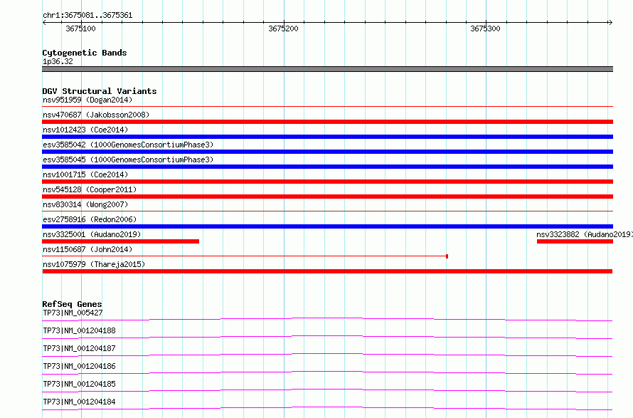633x418 pixels.
Task: Select the 1p36.32 band label
Action: coord(58,61)
